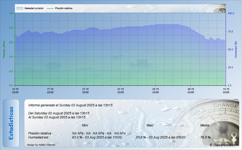Click the 50.0 humidity axis value
242x150 pixels.
230,50
